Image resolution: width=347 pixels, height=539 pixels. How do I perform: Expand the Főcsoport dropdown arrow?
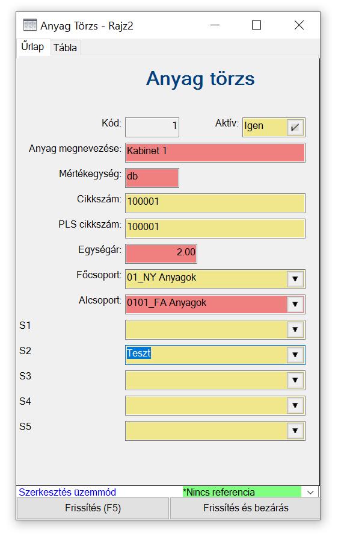[295, 279]
